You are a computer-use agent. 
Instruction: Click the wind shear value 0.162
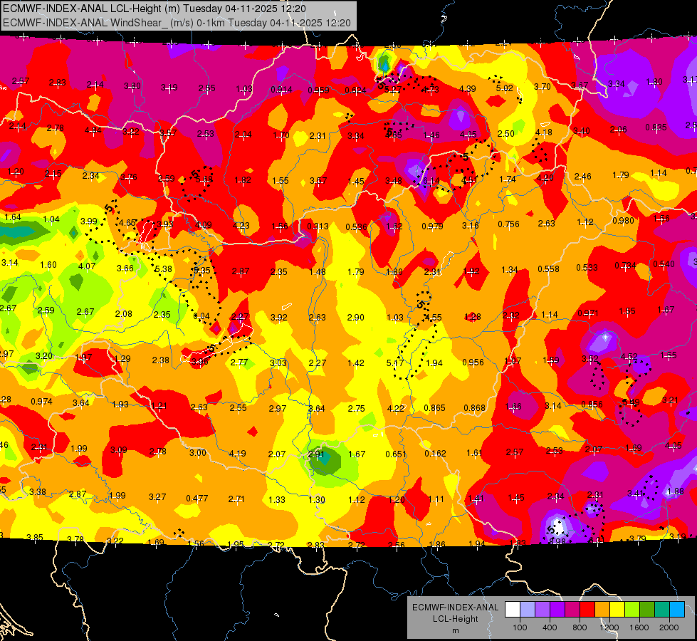(435, 453)
